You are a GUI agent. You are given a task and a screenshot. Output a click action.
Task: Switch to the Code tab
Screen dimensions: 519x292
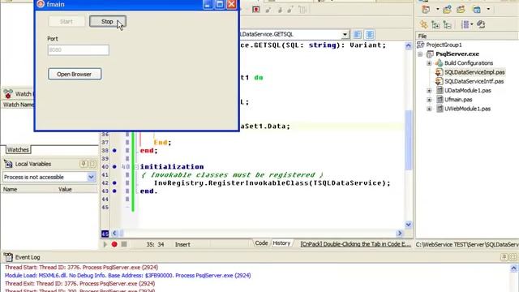point(261,243)
